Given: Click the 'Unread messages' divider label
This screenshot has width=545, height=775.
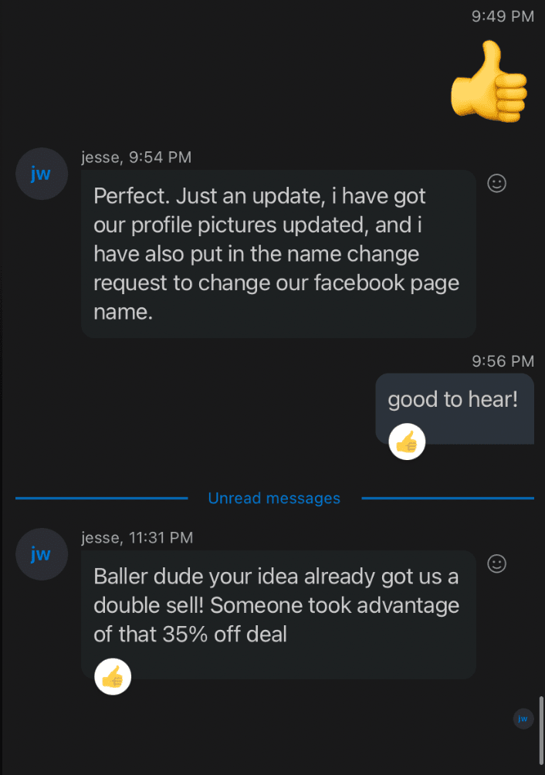Looking at the screenshot, I should pyautogui.click(x=274, y=498).
